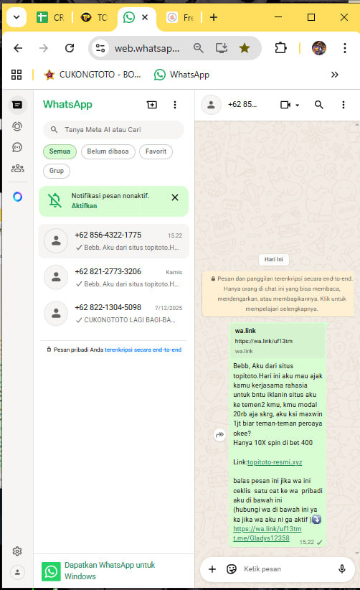Click the Hari Ini date label
Screen dimensions: 360x590
273,259
